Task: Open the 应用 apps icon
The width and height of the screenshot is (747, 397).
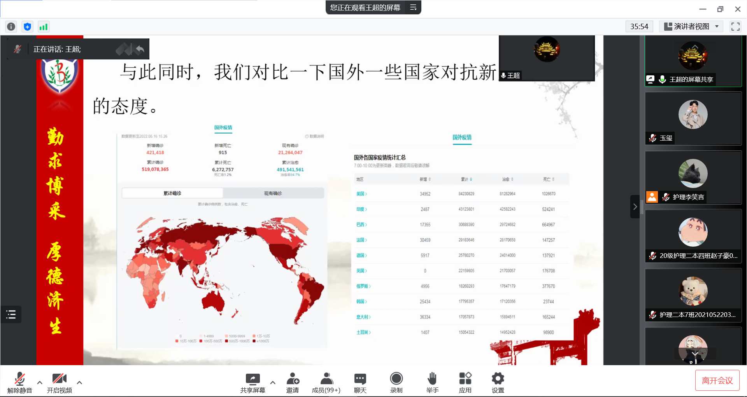Action: tap(465, 382)
